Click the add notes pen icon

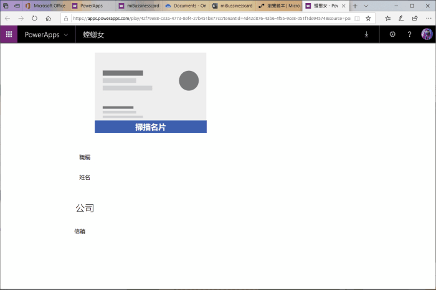click(x=401, y=18)
